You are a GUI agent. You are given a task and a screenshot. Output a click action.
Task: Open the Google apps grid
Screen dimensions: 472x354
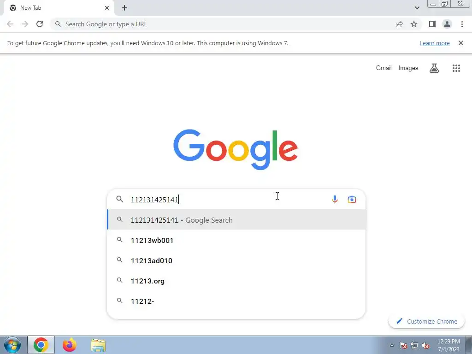pos(456,68)
